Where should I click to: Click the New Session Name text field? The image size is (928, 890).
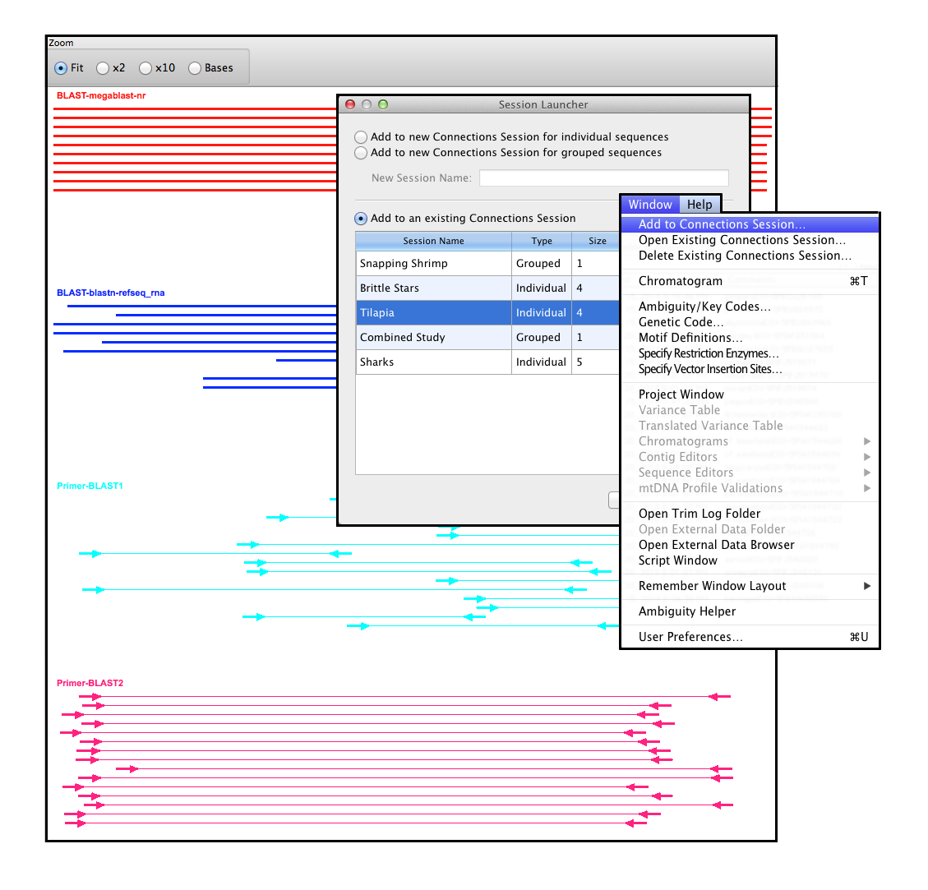tap(603, 178)
